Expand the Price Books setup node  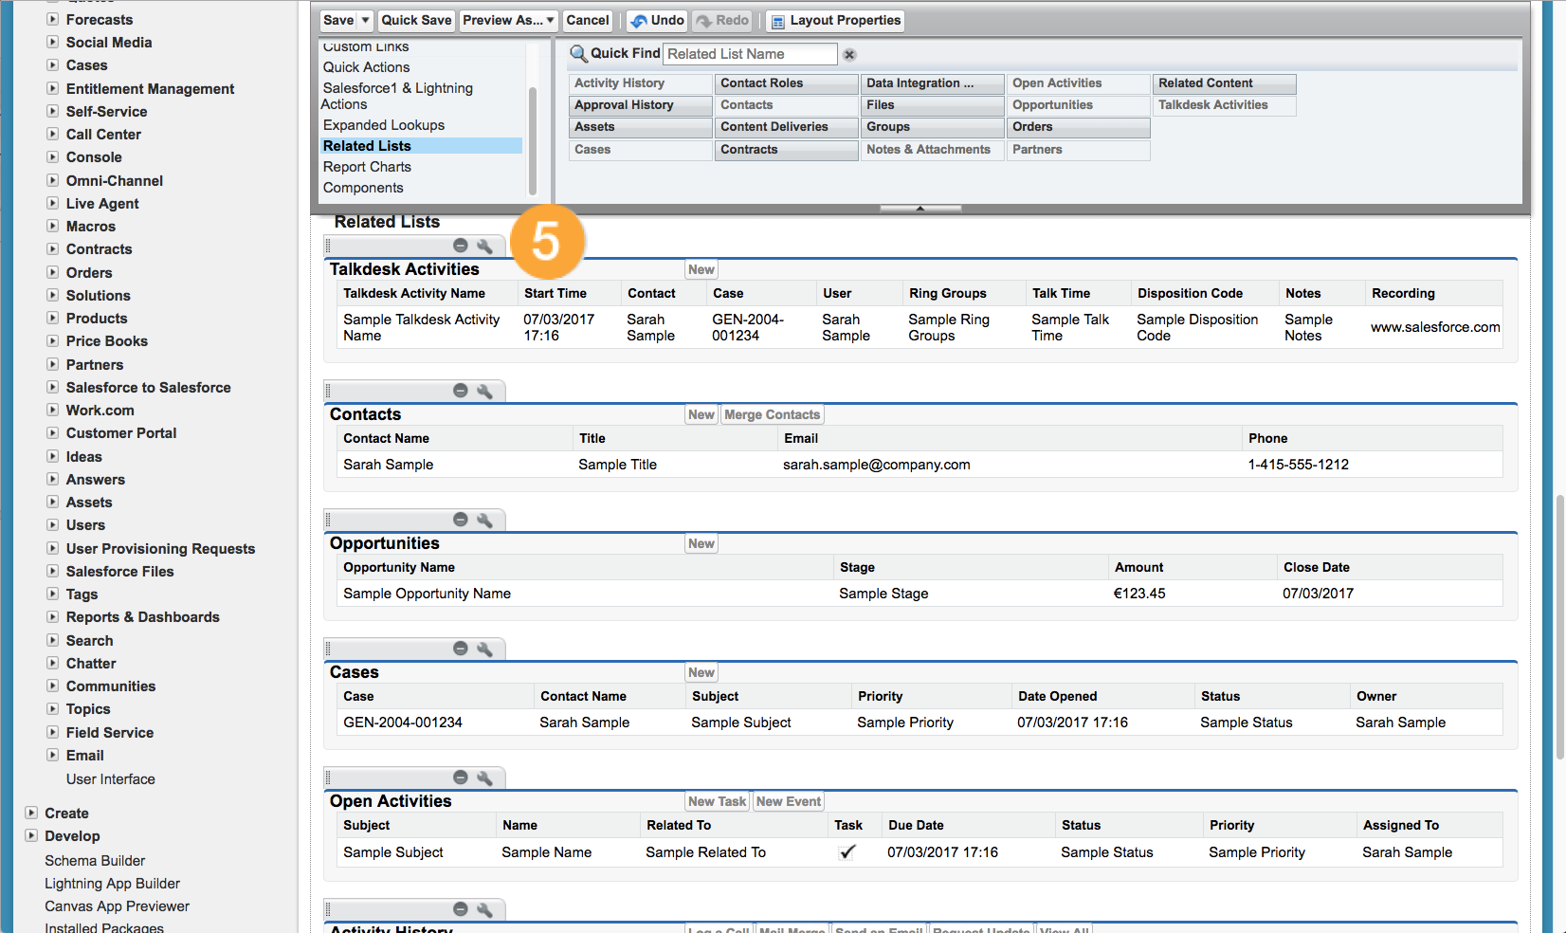pos(53,340)
